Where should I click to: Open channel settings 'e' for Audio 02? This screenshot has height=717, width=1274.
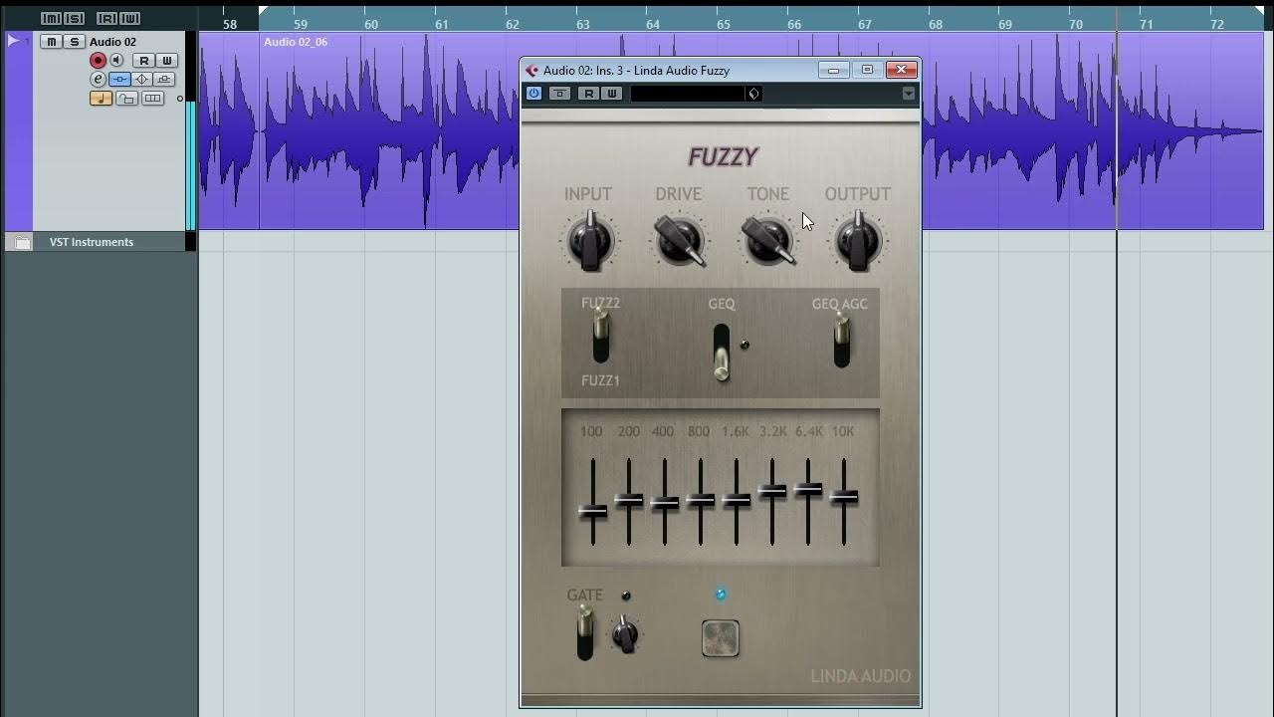(98, 80)
